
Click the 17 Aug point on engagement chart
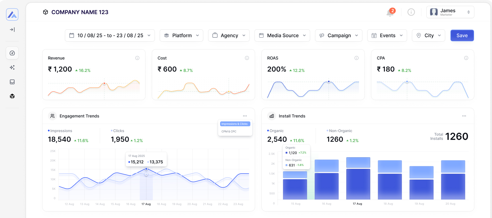(146, 169)
